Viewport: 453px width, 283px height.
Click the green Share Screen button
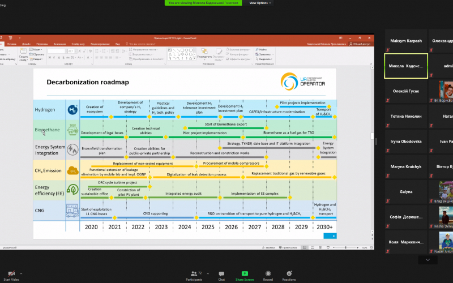pyautogui.click(x=245, y=276)
